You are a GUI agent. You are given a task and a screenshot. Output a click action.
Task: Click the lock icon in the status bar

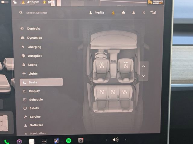click(15, 2)
